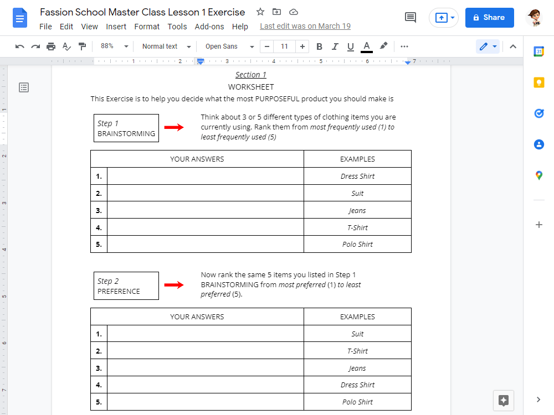Click the left indent marker on ruler
Screen dimensions: 554x415
coord(201,61)
